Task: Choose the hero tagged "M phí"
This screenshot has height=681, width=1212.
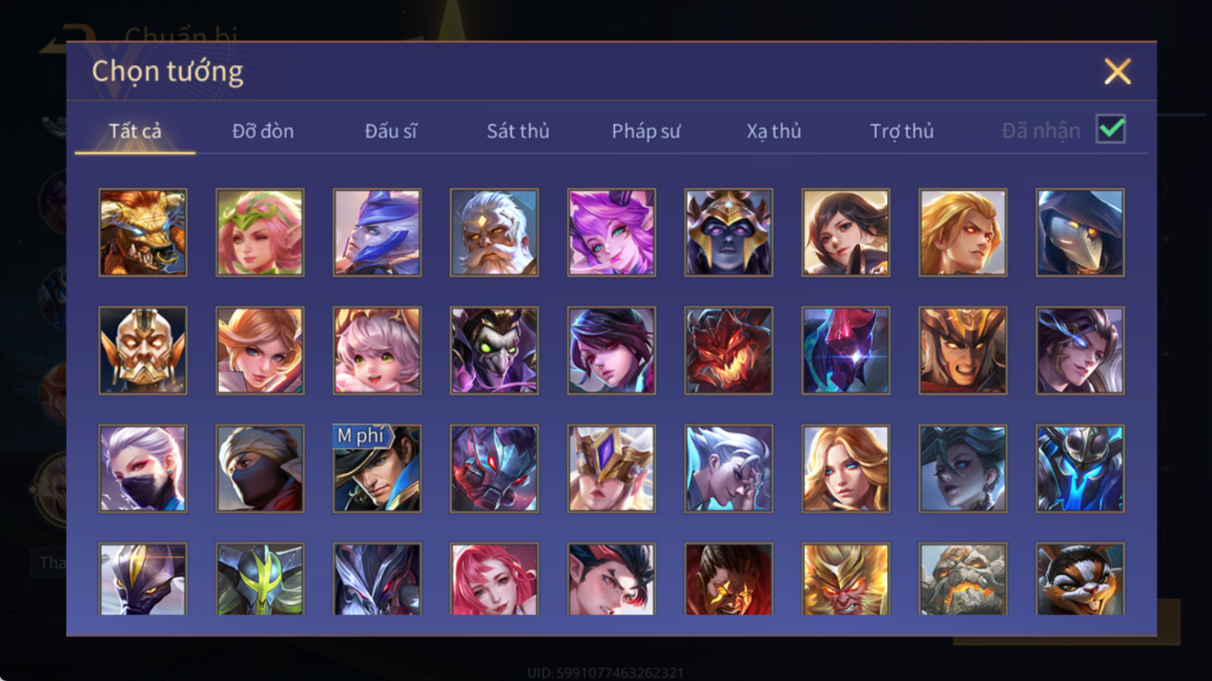Action: [377, 468]
